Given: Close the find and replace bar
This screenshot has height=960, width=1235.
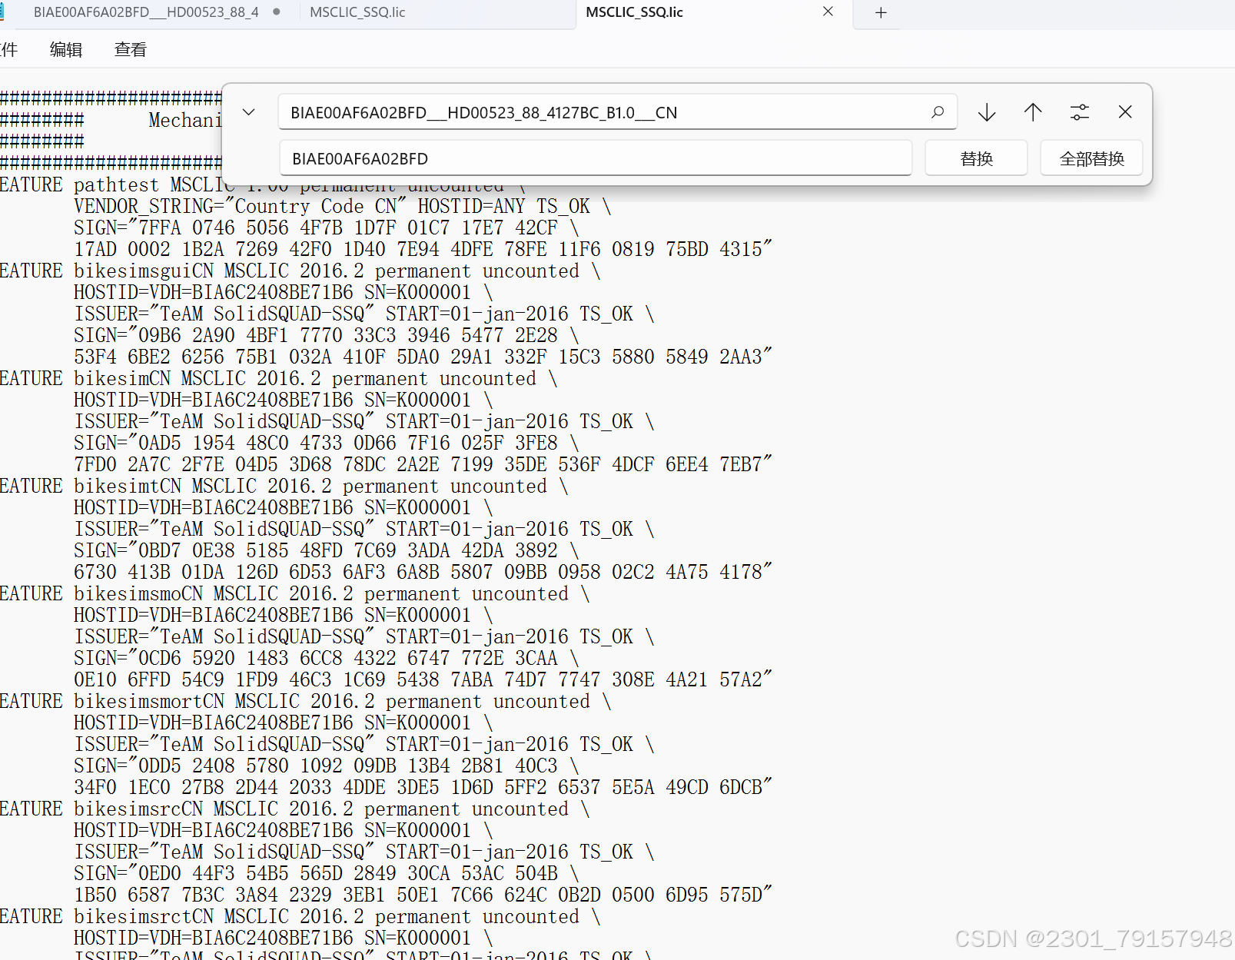Looking at the screenshot, I should (x=1125, y=111).
